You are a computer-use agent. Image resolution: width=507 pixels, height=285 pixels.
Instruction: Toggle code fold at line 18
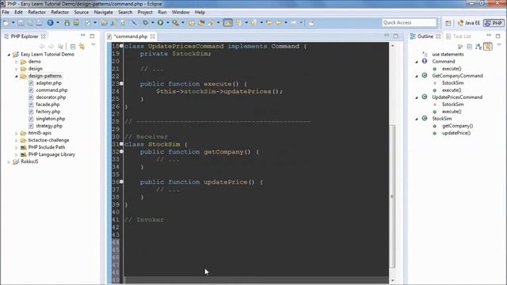pos(121,46)
